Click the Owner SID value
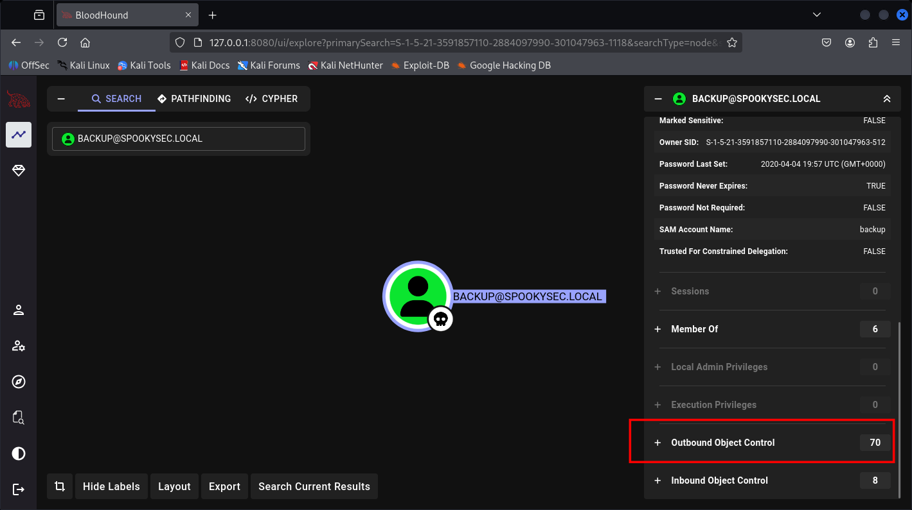Image resolution: width=912 pixels, height=510 pixels. [x=796, y=142]
